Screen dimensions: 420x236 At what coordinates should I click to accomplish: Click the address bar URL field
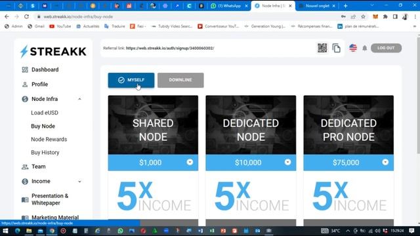tap(188, 16)
